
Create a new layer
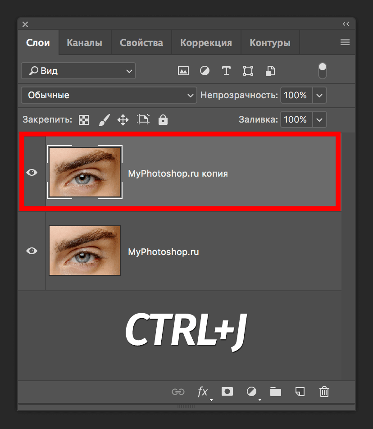click(x=300, y=392)
